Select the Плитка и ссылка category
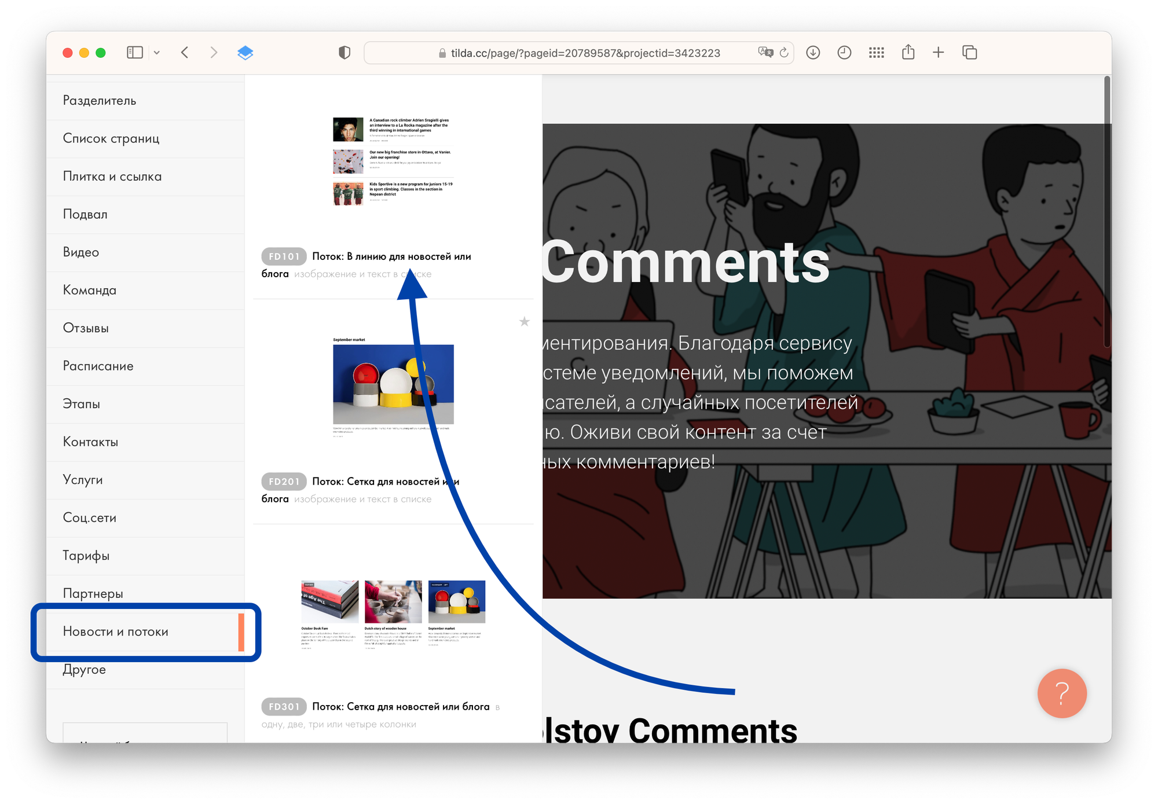This screenshot has height=804, width=1158. (145, 177)
